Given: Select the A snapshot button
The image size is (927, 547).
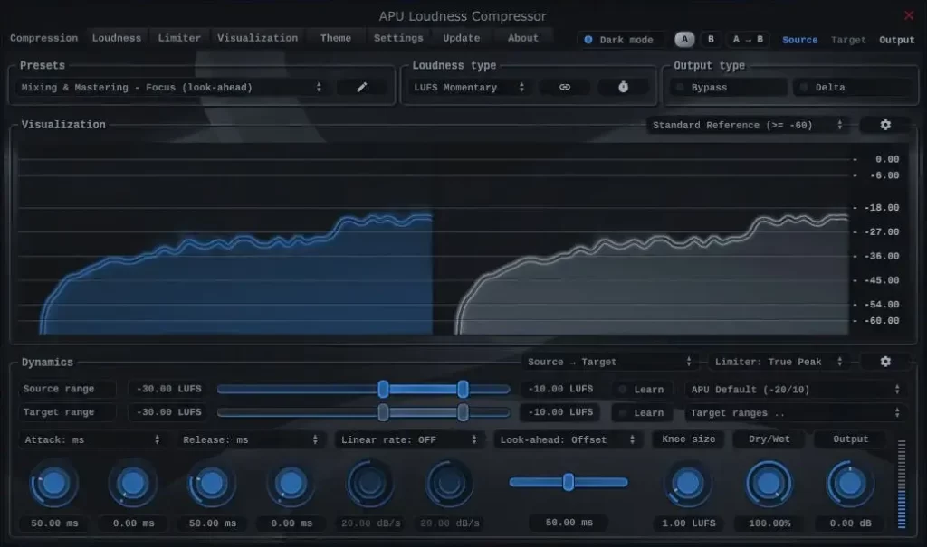Looking at the screenshot, I should click(x=684, y=39).
